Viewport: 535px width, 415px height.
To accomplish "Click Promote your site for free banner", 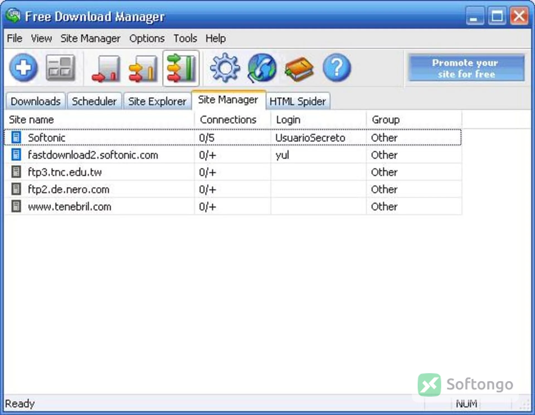I will click(466, 68).
